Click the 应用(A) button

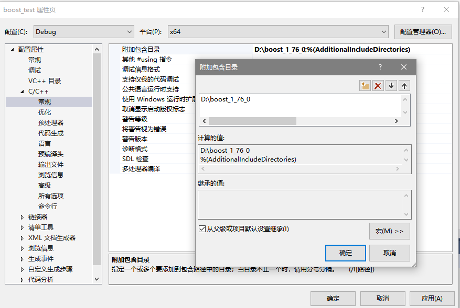click(431, 298)
